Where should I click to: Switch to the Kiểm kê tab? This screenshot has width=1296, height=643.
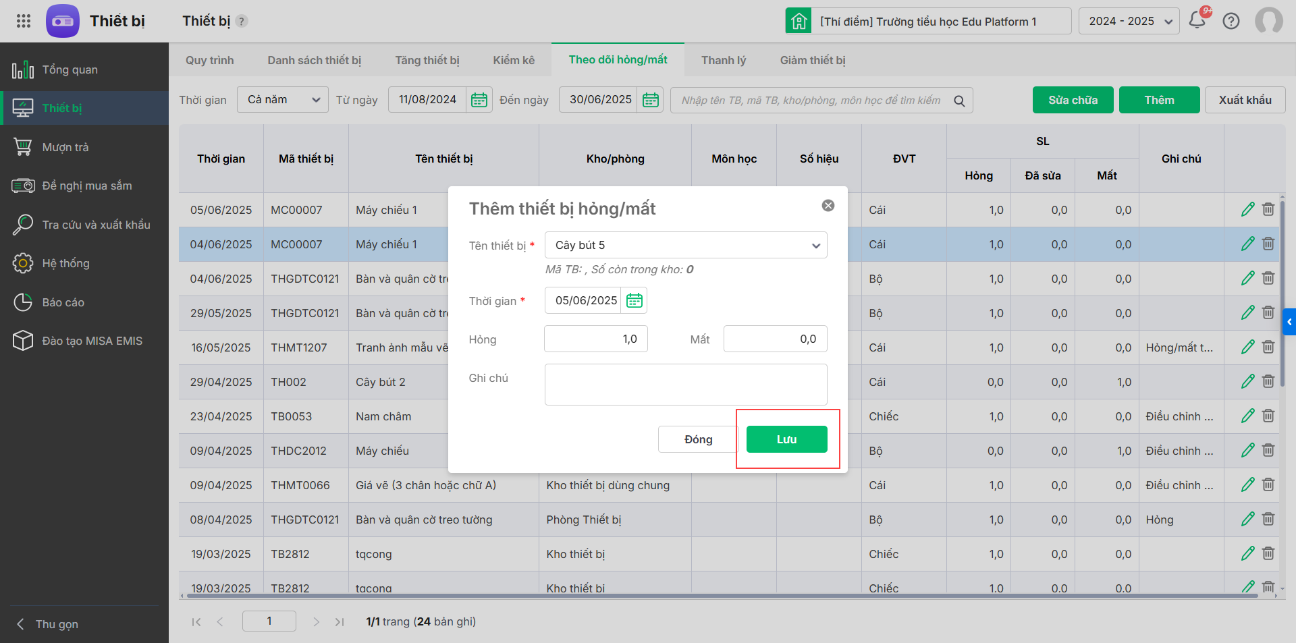pyautogui.click(x=514, y=60)
